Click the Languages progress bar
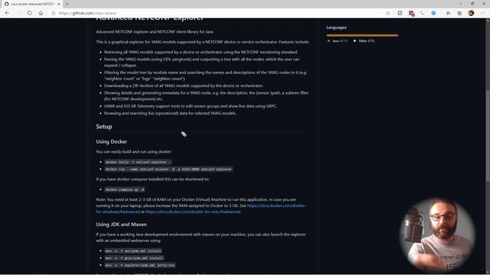The width and height of the screenshot is (490, 275). pos(362,36)
